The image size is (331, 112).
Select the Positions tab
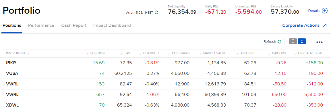pyautogui.click(x=12, y=25)
